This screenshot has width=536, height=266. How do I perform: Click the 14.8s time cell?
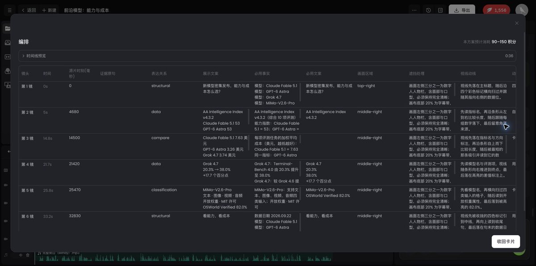click(48, 138)
